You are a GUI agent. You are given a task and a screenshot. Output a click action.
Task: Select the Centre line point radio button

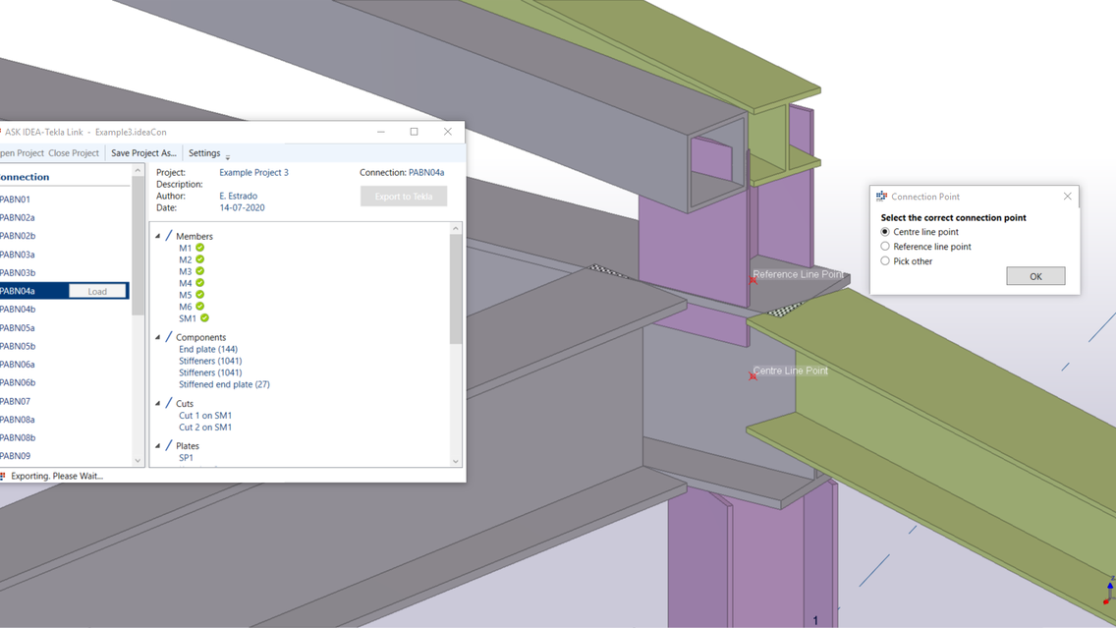pyautogui.click(x=885, y=231)
